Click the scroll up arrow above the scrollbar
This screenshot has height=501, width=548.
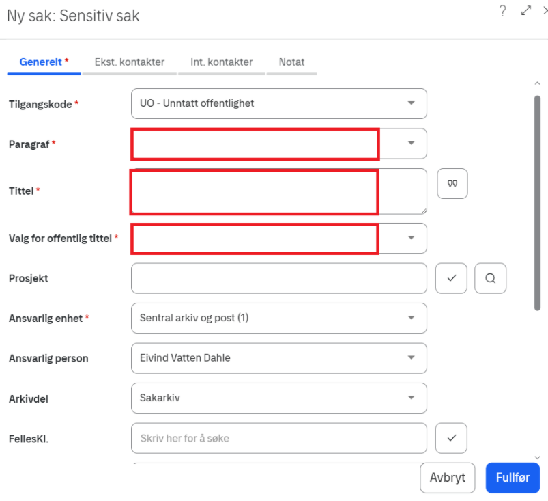537,83
